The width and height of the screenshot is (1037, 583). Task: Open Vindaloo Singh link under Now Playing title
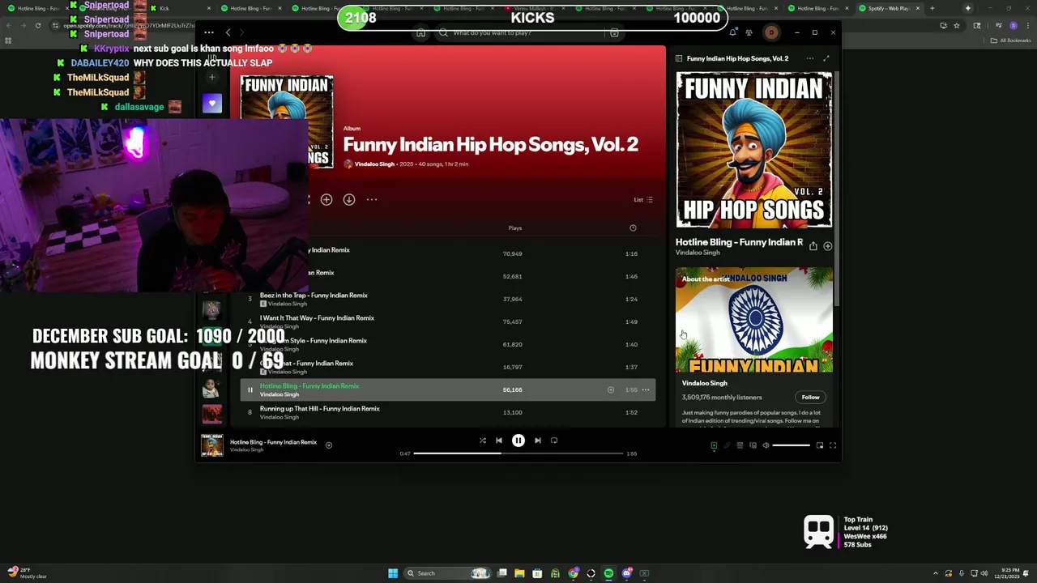click(698, 253)
